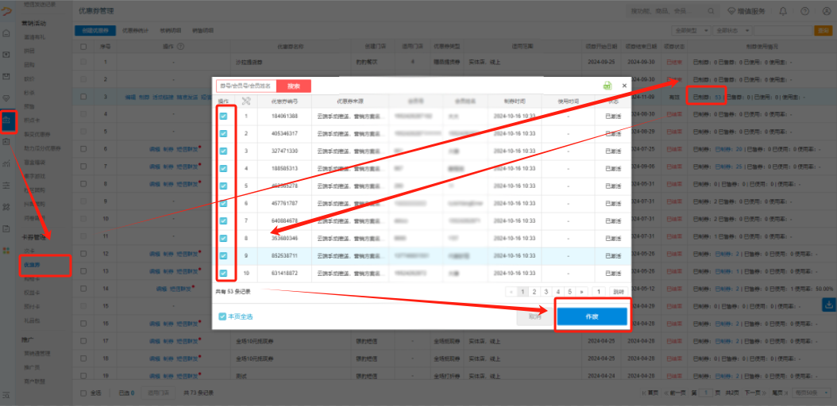
Task: Click the 跳转 jump button in the dialog
Action: coord(618,292)
